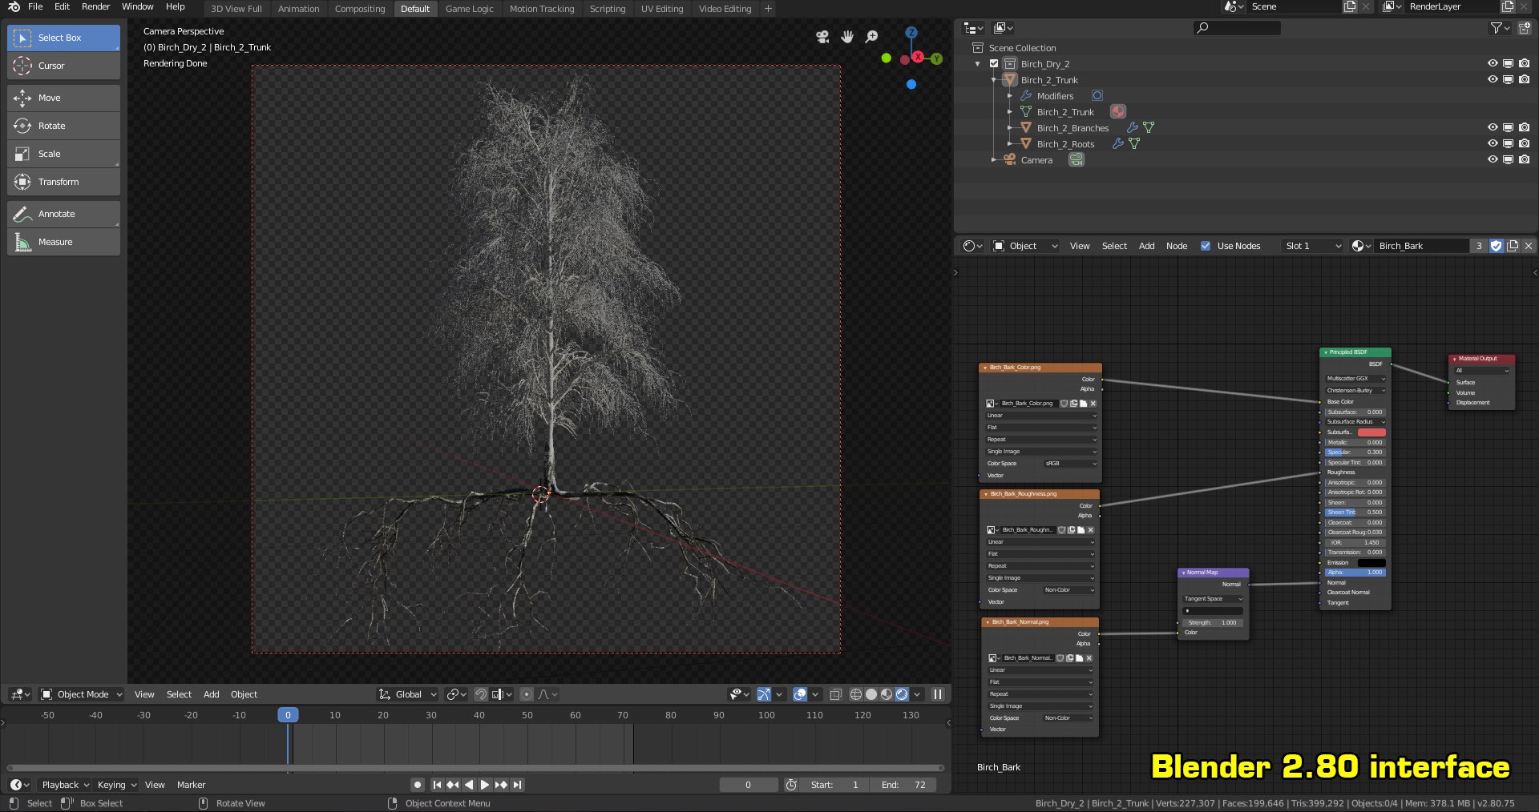Open the Keying dropdown in timeline
This screenshot has height=812, width=1539.
(x=116, y=785)
